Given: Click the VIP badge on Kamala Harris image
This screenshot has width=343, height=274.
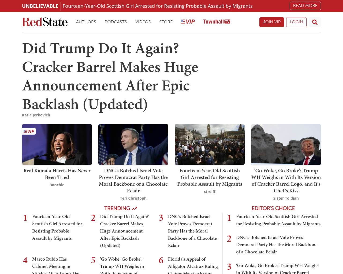Looking at the screenshot, I should tap(29, 131).
